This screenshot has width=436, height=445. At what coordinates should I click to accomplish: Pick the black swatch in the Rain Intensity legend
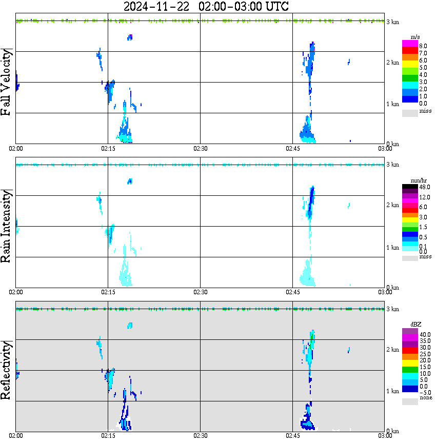(x=410, y=187)
